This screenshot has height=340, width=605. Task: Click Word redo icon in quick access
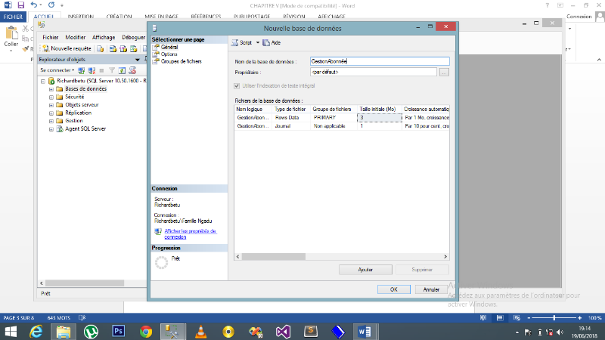pos(51,5)
